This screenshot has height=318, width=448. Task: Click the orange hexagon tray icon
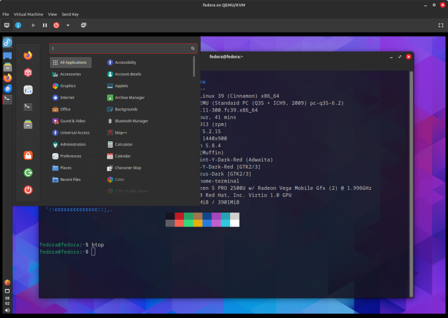[x=7, y=282]
